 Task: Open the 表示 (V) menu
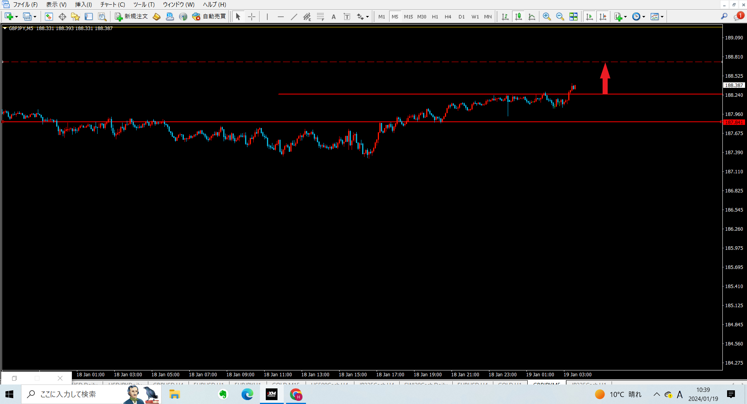click(56, 5)
